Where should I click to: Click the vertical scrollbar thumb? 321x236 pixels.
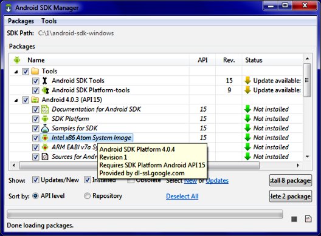[307, 80]
